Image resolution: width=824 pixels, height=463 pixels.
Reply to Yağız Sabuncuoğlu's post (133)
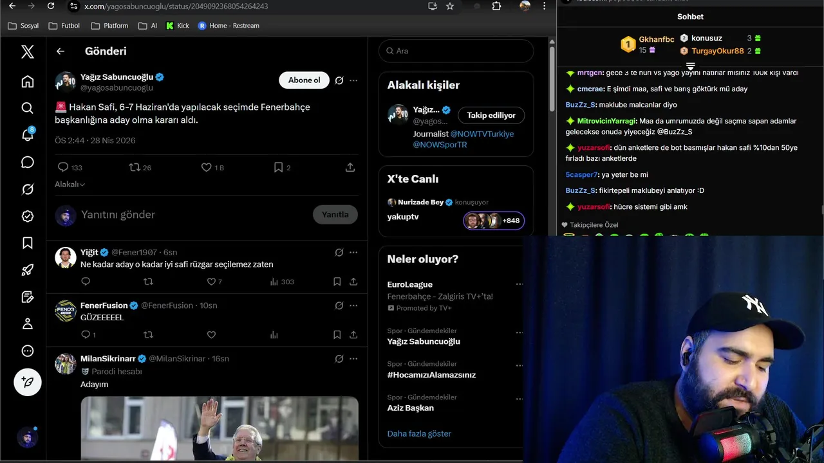70,167
